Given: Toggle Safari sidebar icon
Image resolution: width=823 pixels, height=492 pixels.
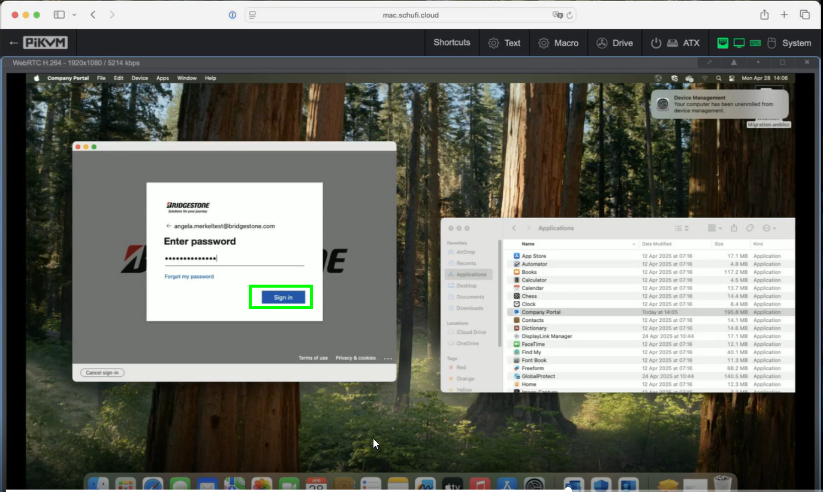Looking at the screenshot, I should [x=59, y=14].
